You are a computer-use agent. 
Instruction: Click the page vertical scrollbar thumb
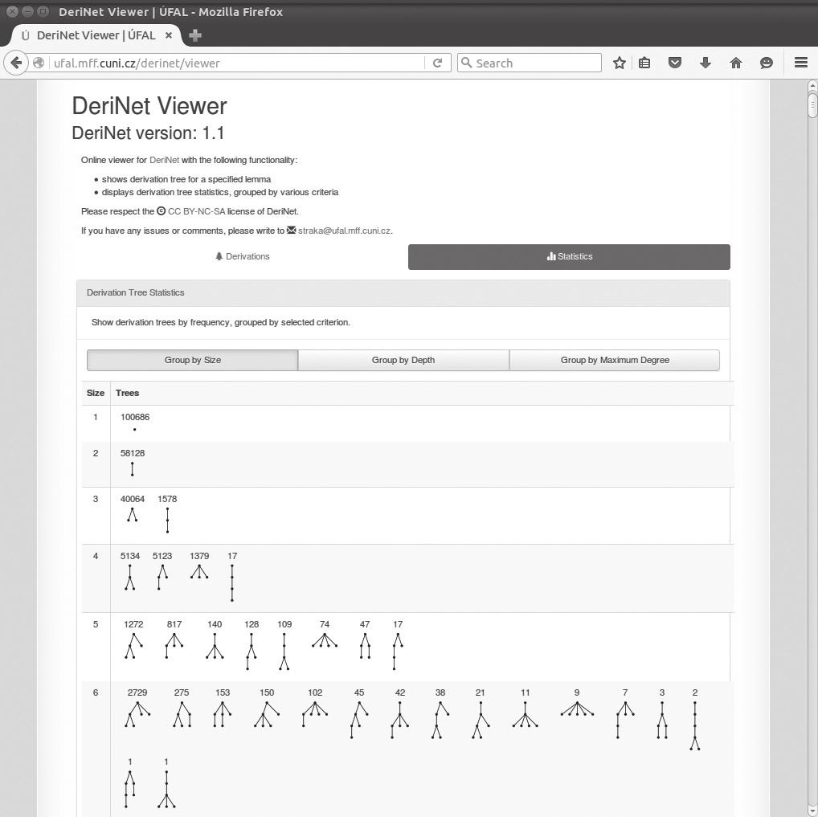tap(812, 104)
